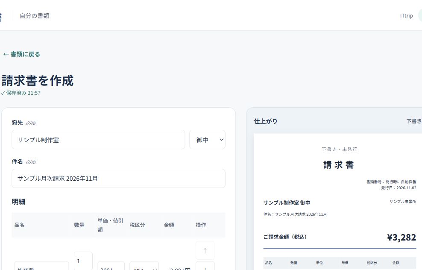
Task: Open the 自分の書類 navigation item
Action: [x=35, y=16]
